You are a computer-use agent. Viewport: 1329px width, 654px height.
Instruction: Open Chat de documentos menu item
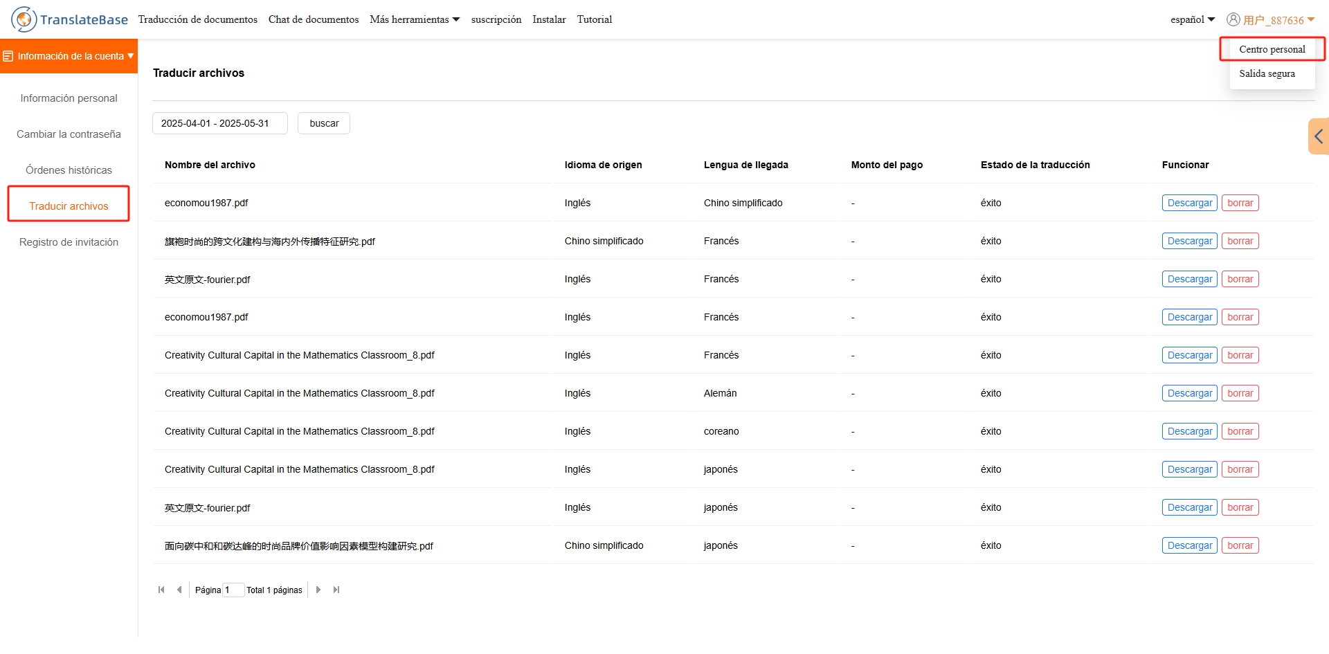point(314,19)
